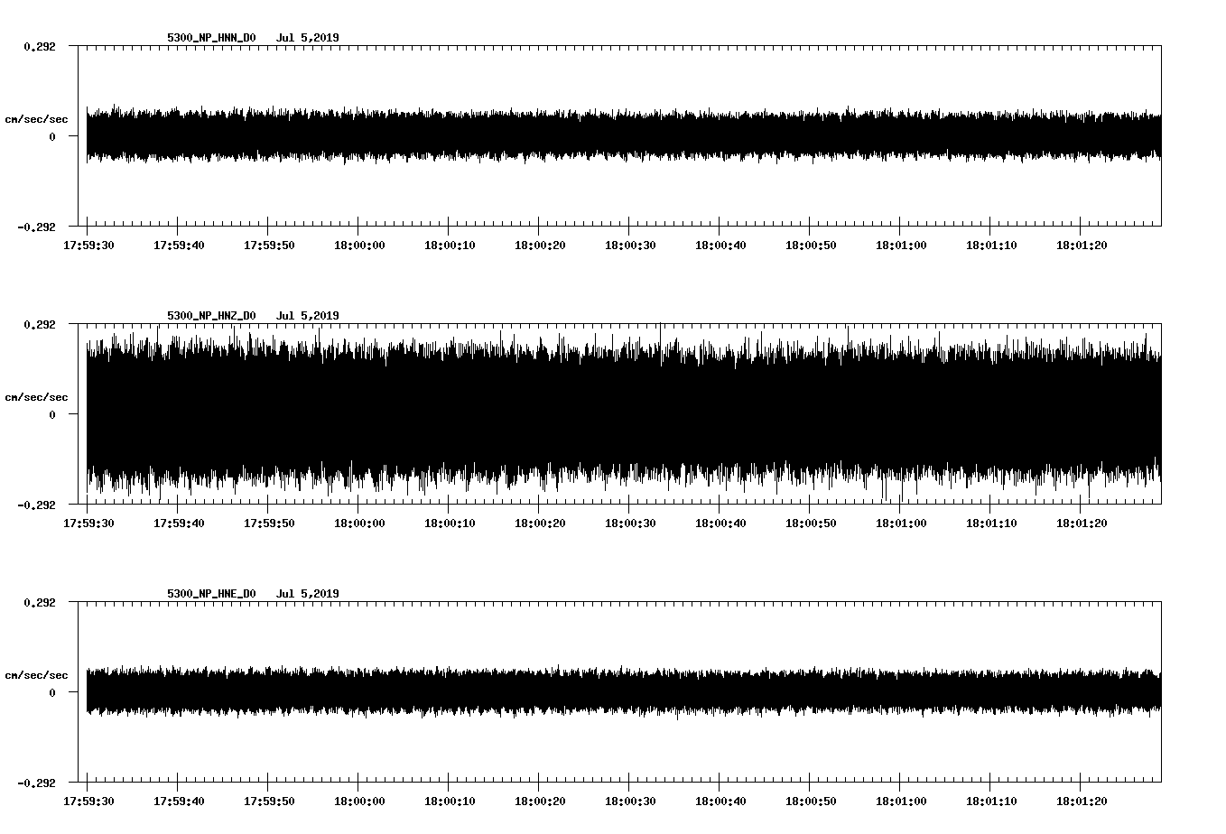This screenshot has height=834, width=1226.
Task: Click the 18:01:00 time label on HNZ axis
Action: [x=901, y=524]
